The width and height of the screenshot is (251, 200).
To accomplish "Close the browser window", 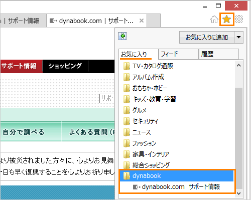I will pyautogui.click(x=236, y=6).
